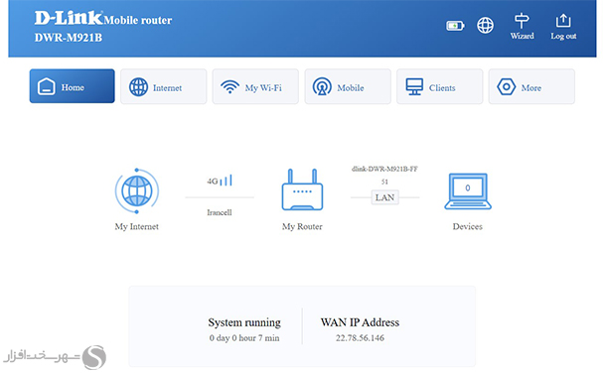This screenshot has width=603, height=373.
Task: Click the Devices label
Action: click(x=467, y=226)
